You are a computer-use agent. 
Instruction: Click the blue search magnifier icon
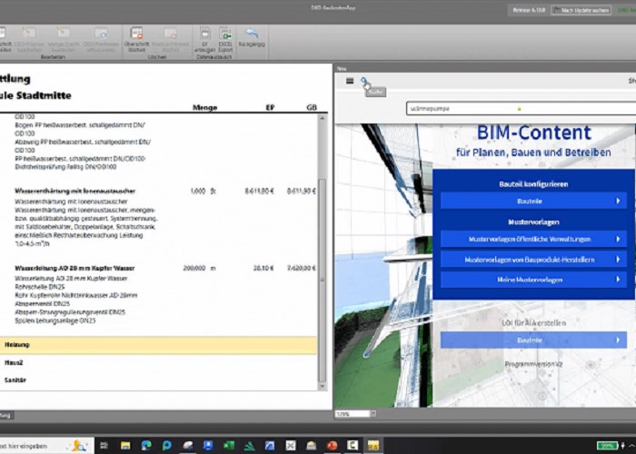pos(364,82)
